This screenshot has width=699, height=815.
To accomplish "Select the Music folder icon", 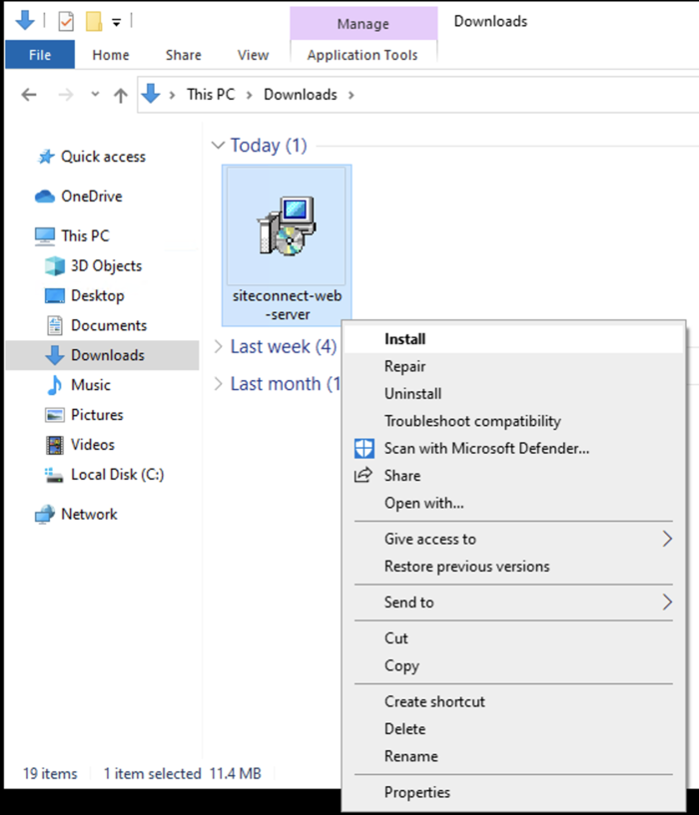I will (55, 385).
